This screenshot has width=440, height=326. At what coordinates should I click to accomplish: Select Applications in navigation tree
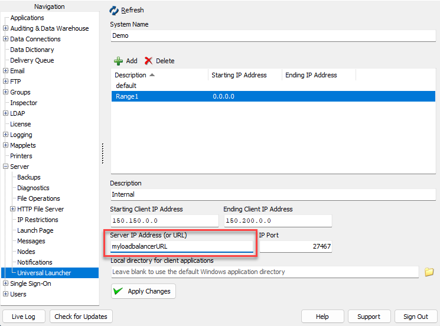(x=27, y=18)
